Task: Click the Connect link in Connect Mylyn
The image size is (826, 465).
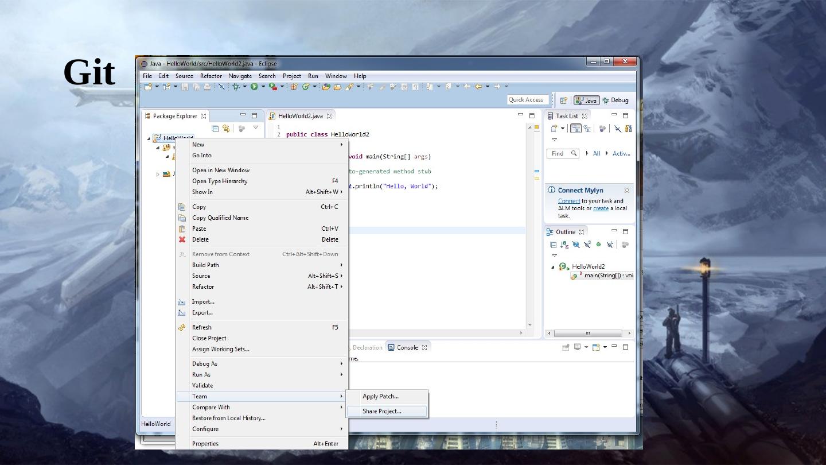Action: (568, 201)
